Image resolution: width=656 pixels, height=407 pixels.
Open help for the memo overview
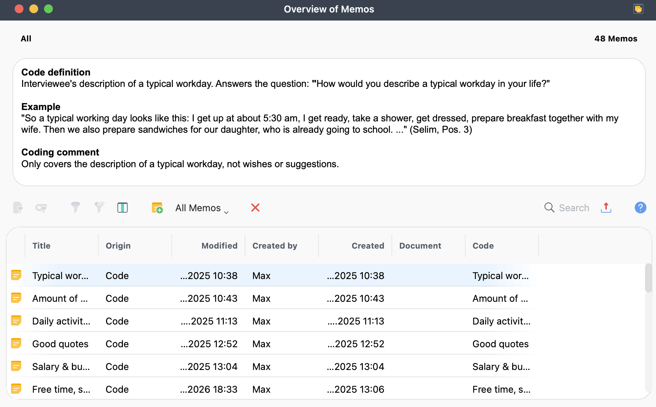[x=640, y=208]
